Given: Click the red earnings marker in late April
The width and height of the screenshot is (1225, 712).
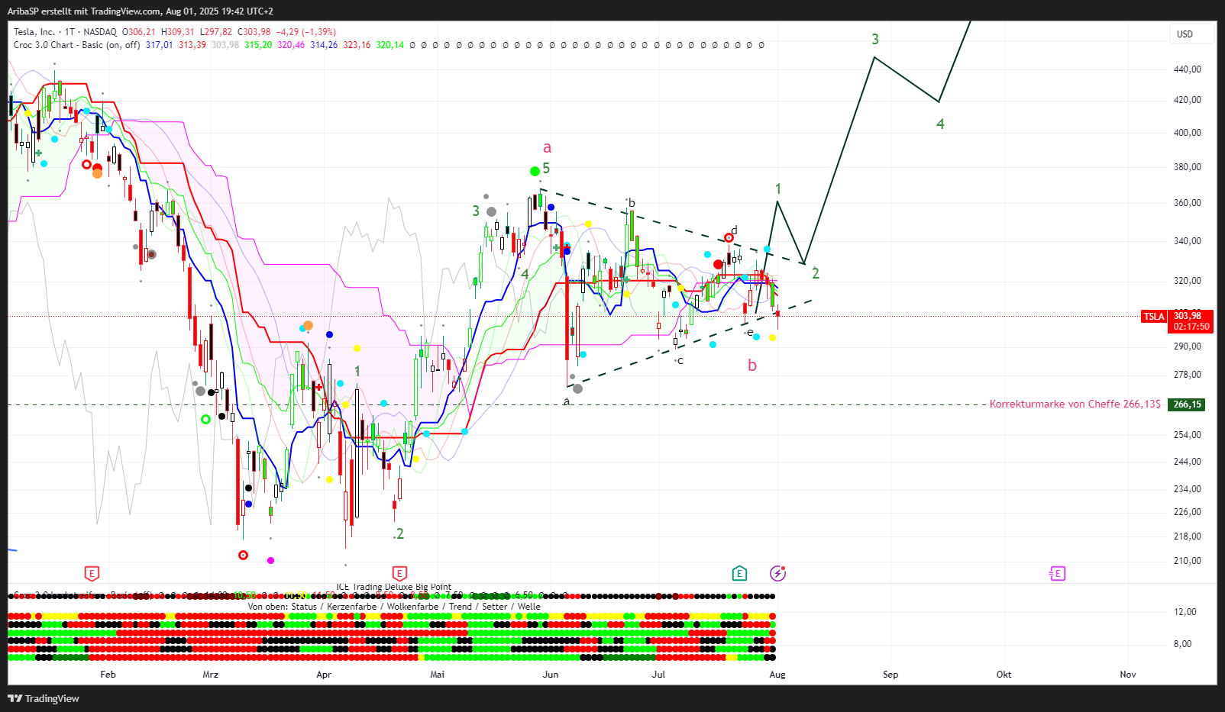Looking at the screenshot, I should pyautogui.click(x=399, y=573).
